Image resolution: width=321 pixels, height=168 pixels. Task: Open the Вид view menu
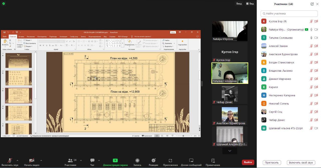(x=250, y=4)
